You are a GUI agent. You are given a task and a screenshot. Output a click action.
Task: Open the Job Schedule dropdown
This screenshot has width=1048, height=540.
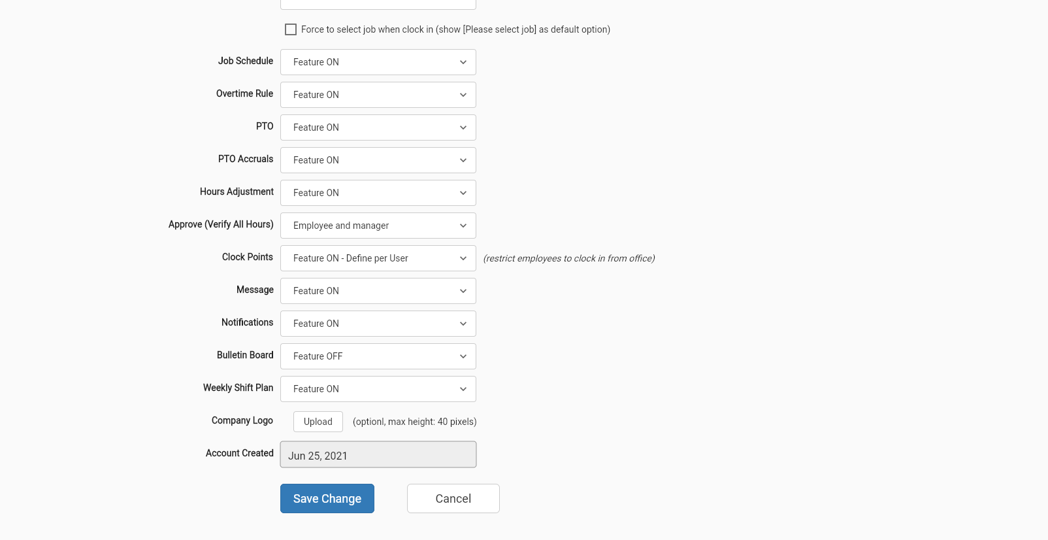pos(378,62)
